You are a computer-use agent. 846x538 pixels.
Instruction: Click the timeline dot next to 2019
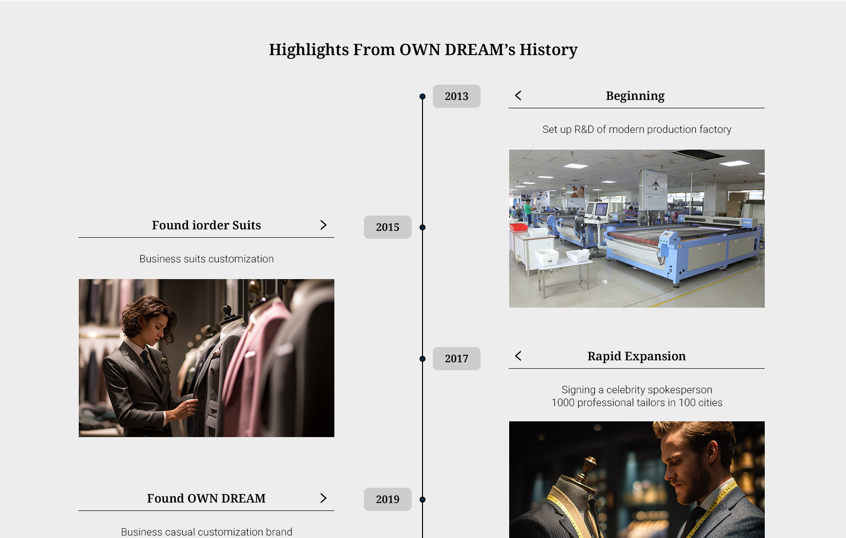[x=423, y=500]
